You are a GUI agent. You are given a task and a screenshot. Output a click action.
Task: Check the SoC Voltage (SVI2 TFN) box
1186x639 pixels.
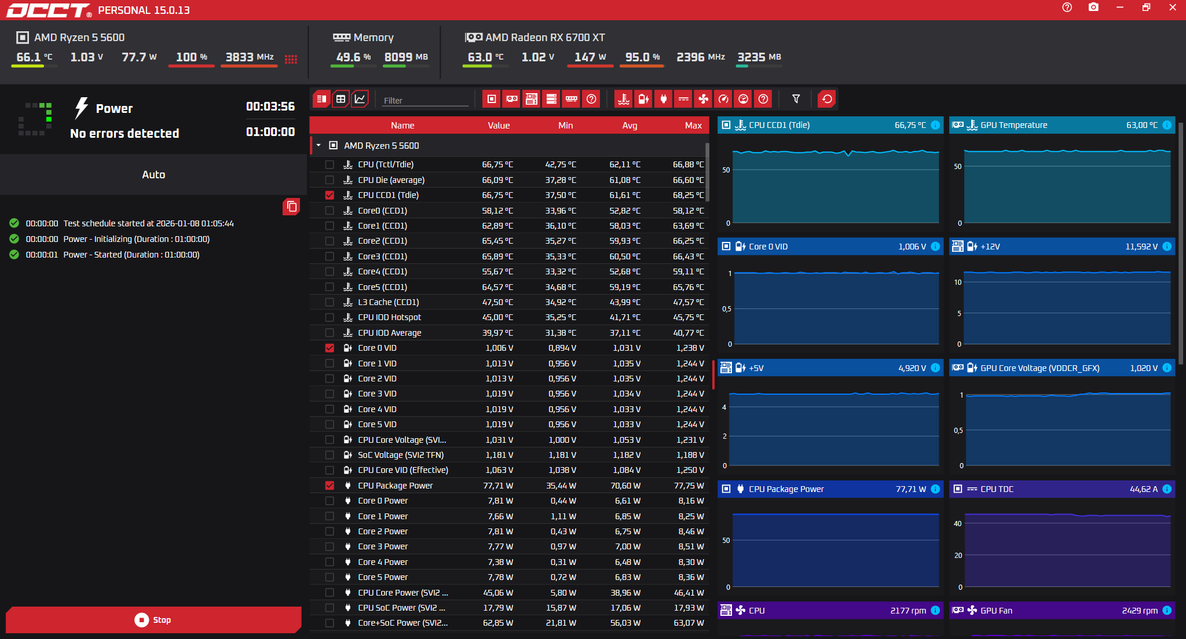(x=330, y=455)
